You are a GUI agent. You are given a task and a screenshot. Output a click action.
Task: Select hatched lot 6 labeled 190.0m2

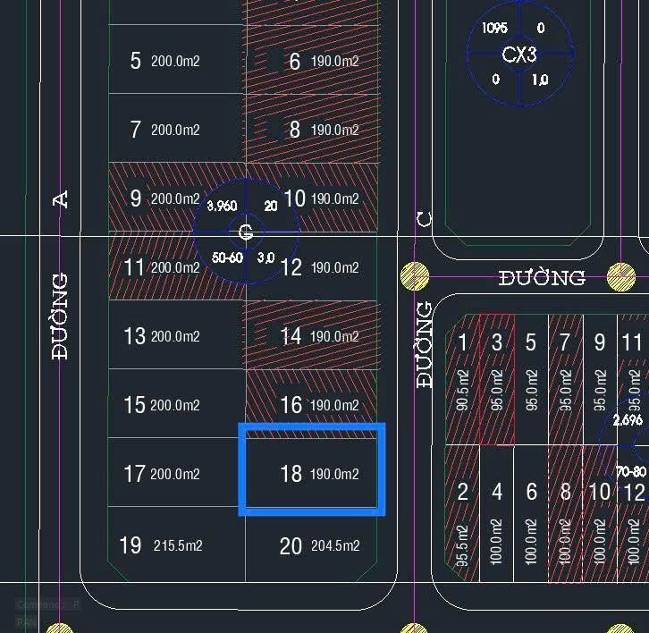(x=312, y=61)
